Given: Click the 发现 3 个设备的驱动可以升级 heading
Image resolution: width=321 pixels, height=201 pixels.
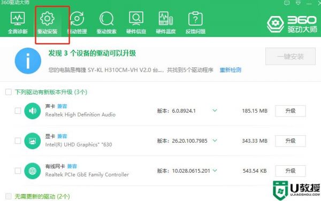Looking at the screenshot, I should click(92, 53).
